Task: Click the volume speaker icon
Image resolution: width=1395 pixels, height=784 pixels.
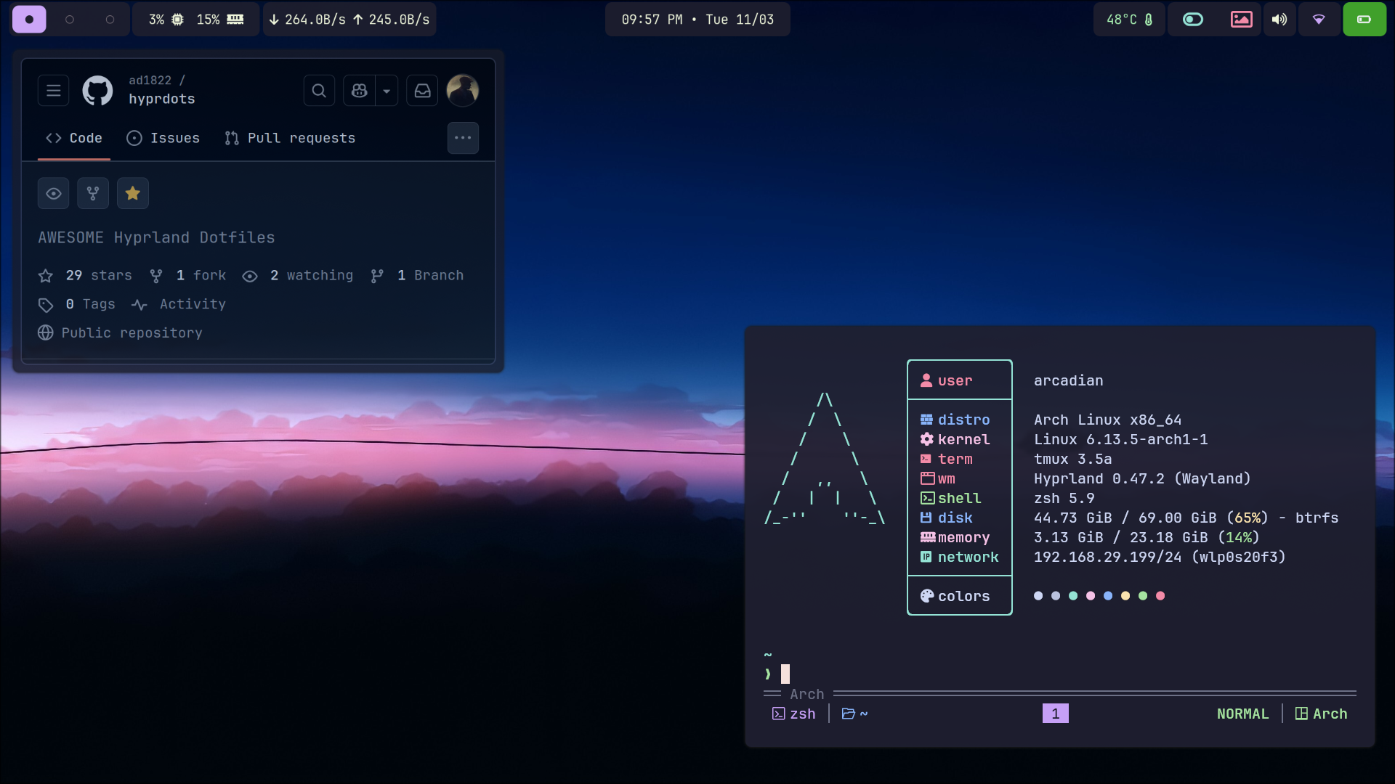Action: (1279, 20)
